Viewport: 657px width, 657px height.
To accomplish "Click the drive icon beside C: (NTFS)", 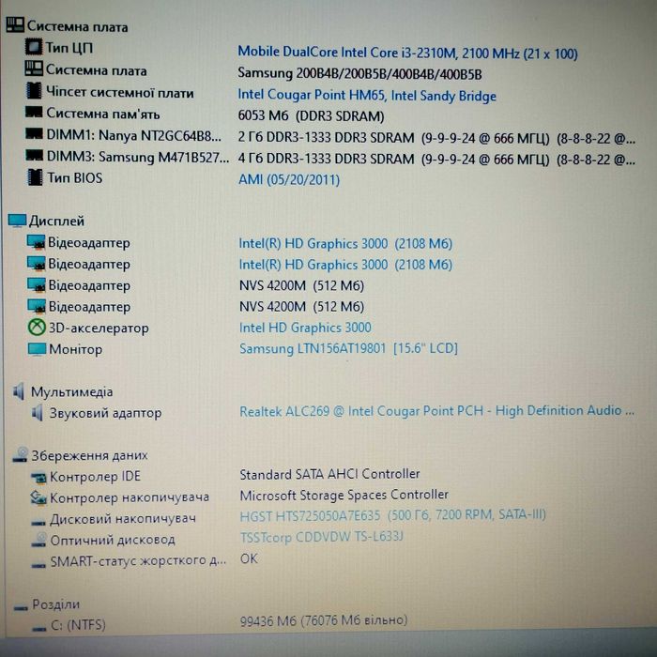I will tap(39, 628).
